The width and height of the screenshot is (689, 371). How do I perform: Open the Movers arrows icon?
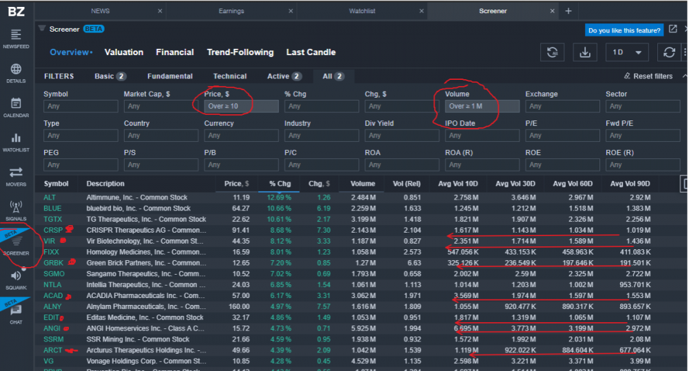tap(16, 175)
